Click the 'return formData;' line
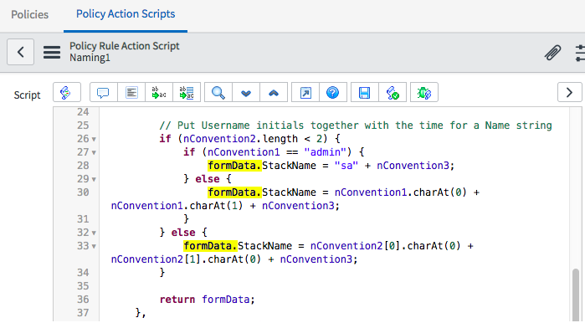The height and width of the screenshot is (323, 585). (x=207, y=300)
